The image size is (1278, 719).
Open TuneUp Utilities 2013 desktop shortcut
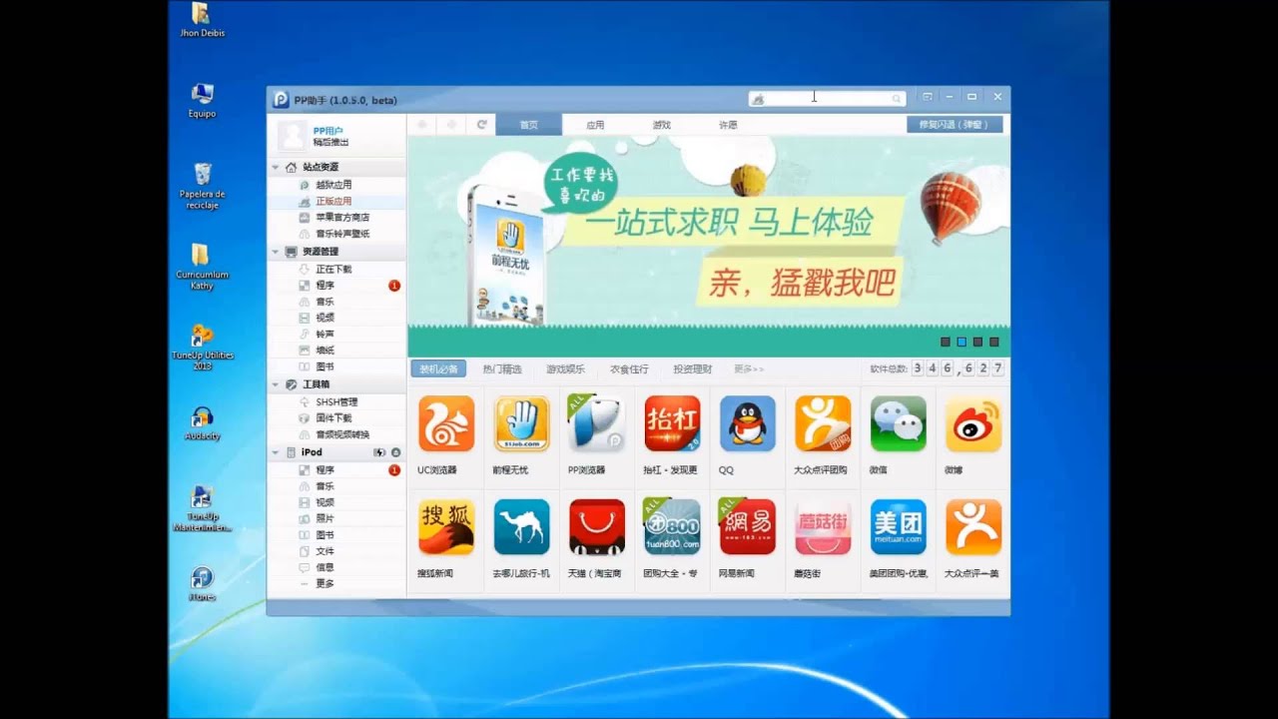pyautogui.click(x=202, y=347)
